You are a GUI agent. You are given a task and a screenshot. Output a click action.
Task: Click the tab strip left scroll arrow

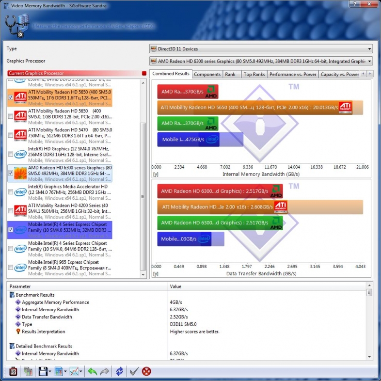364,74
